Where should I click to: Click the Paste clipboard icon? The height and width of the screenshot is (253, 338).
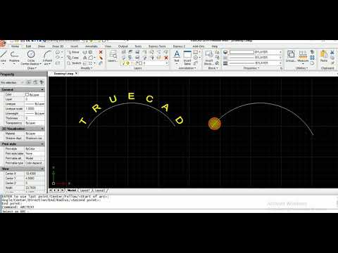[x=324, y=56]
